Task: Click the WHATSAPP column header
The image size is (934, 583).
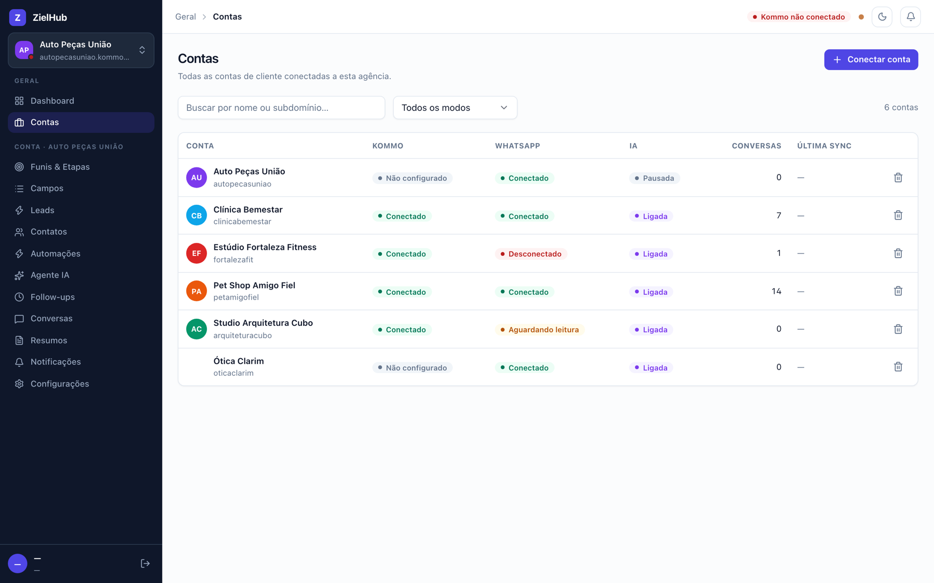Action: (517, 146)
